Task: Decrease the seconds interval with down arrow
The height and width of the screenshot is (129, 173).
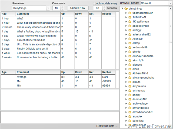Action: click(105, 9)
